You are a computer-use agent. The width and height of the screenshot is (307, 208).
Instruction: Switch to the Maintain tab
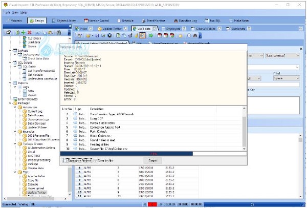coord(14,20)
